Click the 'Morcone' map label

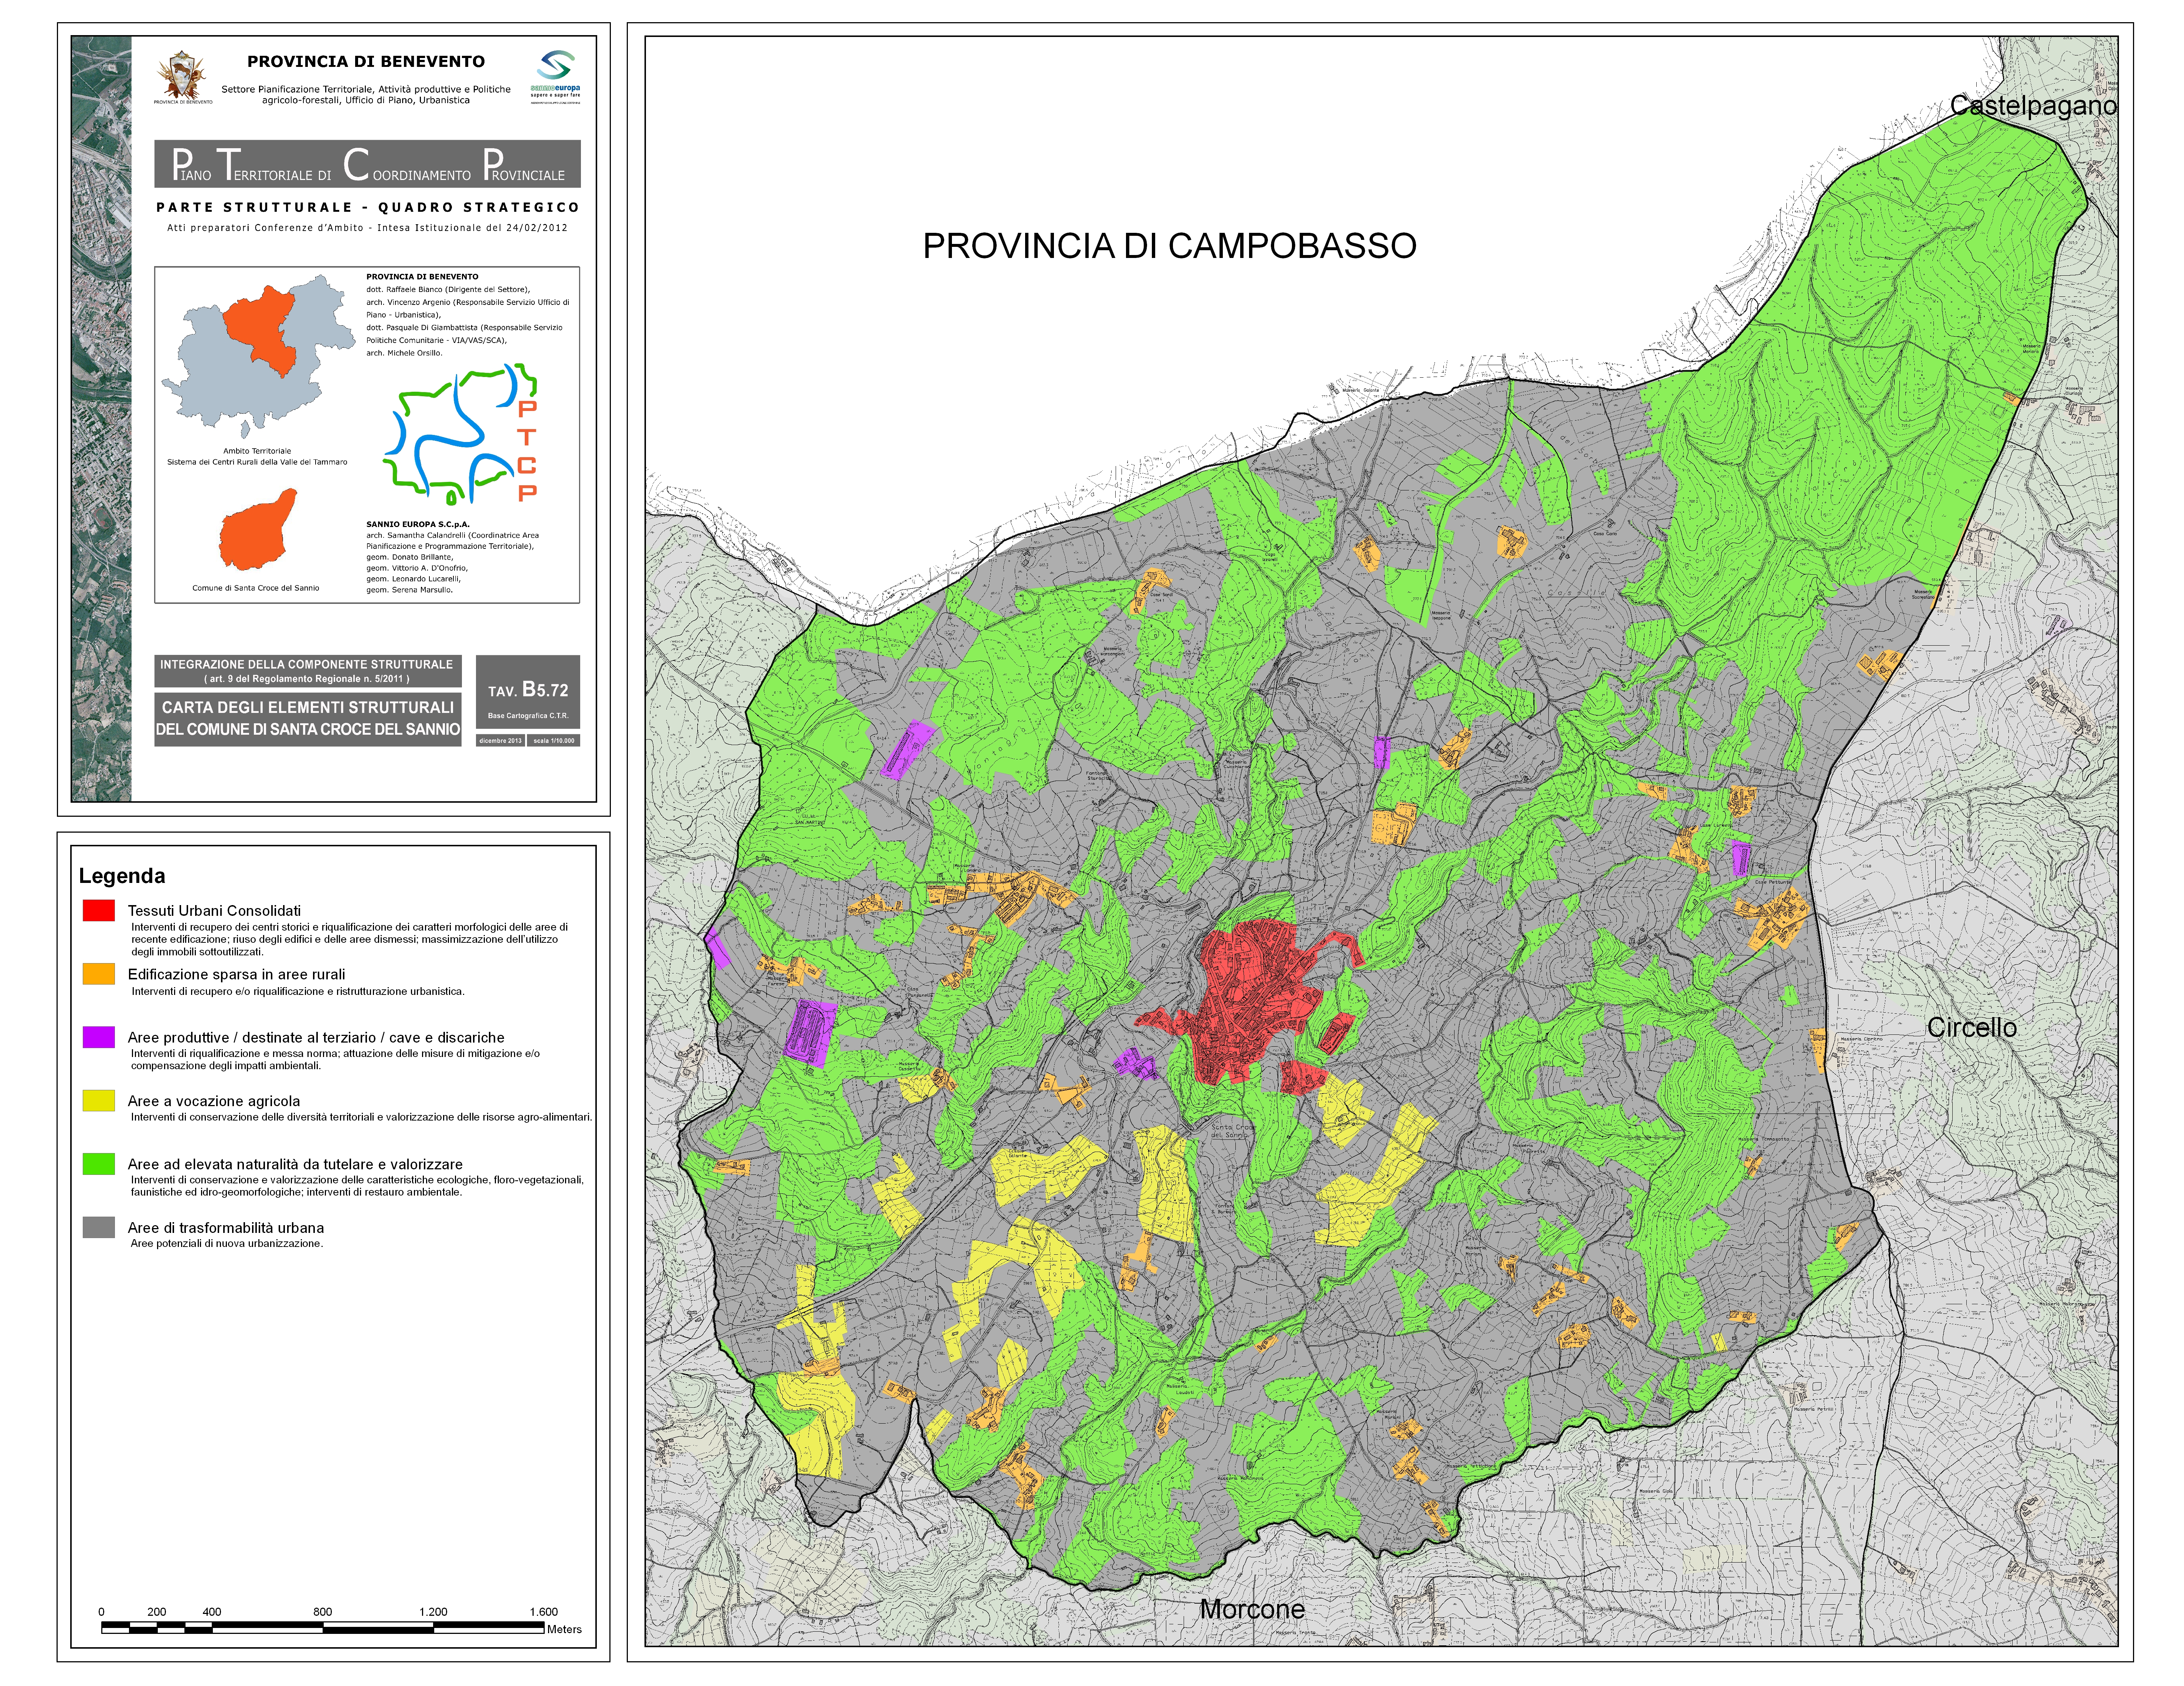(1252, 1609)
